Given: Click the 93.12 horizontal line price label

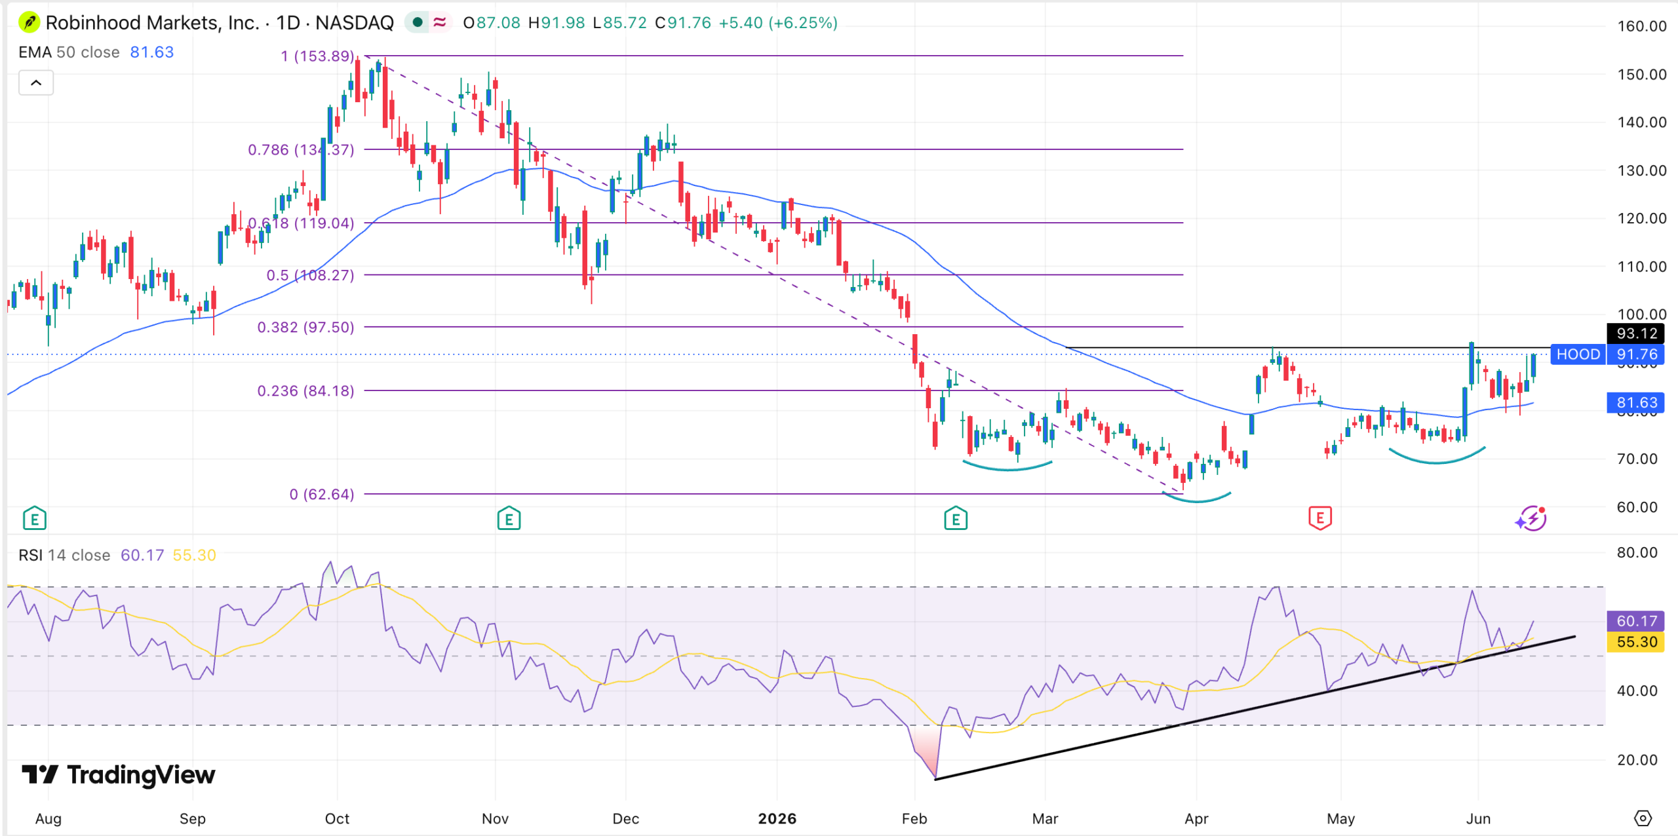Looking at the screenshot, I should click(x=1636, y=333).
